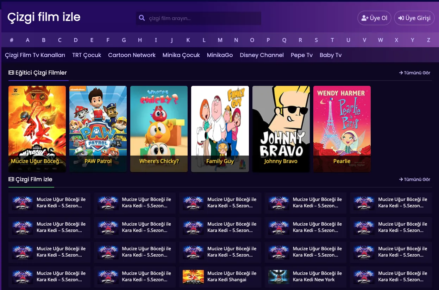Open the Cartoon Network channel link
439x290 pixels.
132,55
